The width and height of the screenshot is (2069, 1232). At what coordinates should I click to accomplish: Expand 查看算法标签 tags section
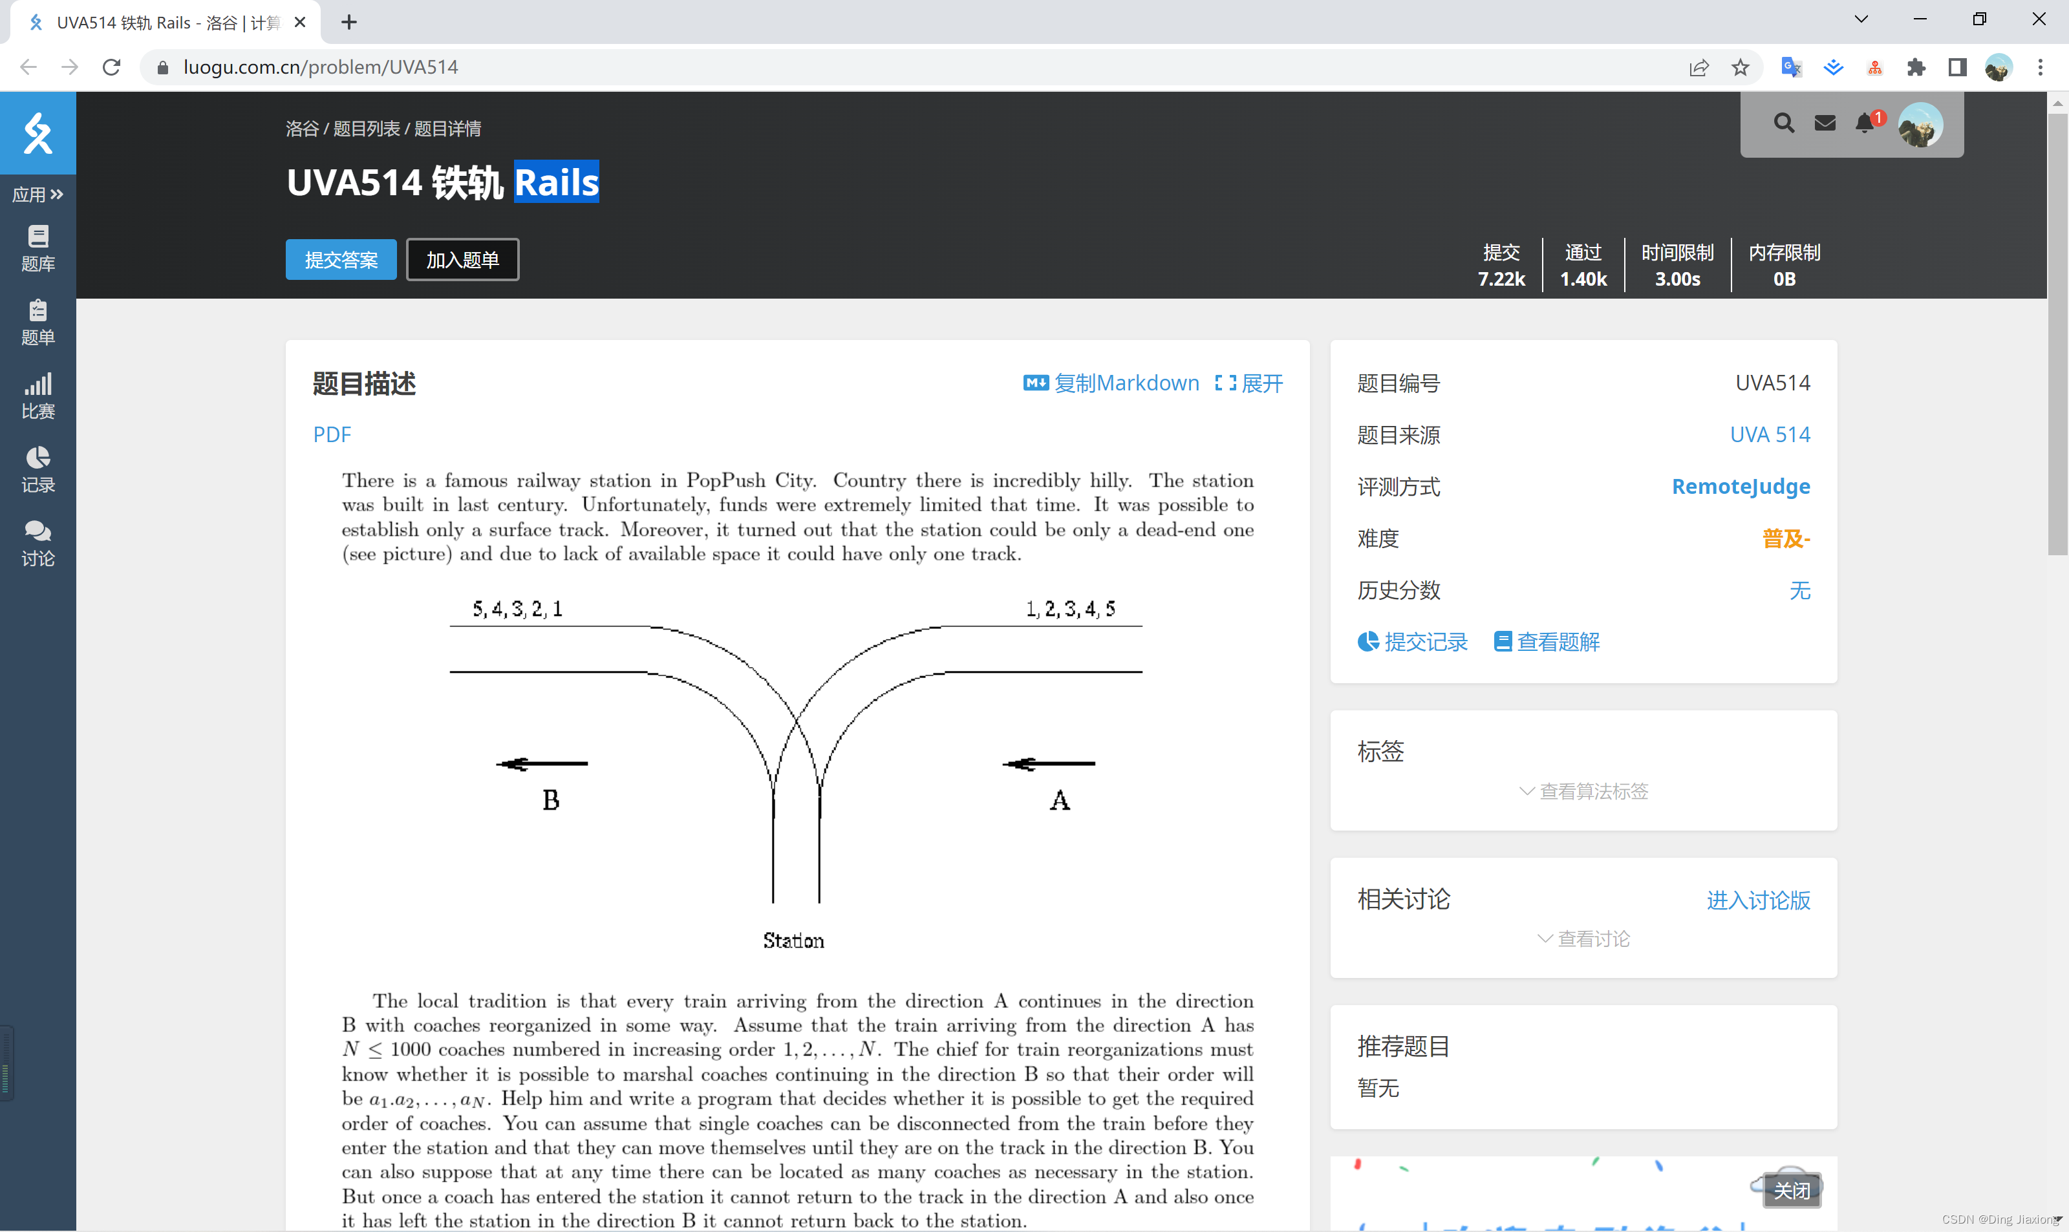click(1583, 791)
